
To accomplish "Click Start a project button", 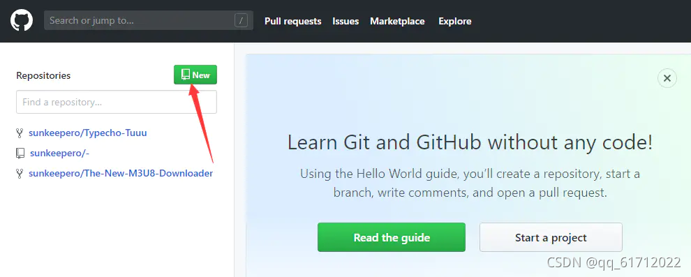I will click(x=551, y=237).
